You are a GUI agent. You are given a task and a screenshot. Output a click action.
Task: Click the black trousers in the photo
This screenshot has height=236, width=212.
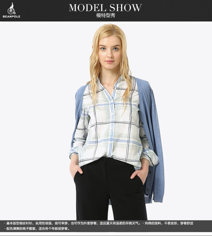(110, 192)
